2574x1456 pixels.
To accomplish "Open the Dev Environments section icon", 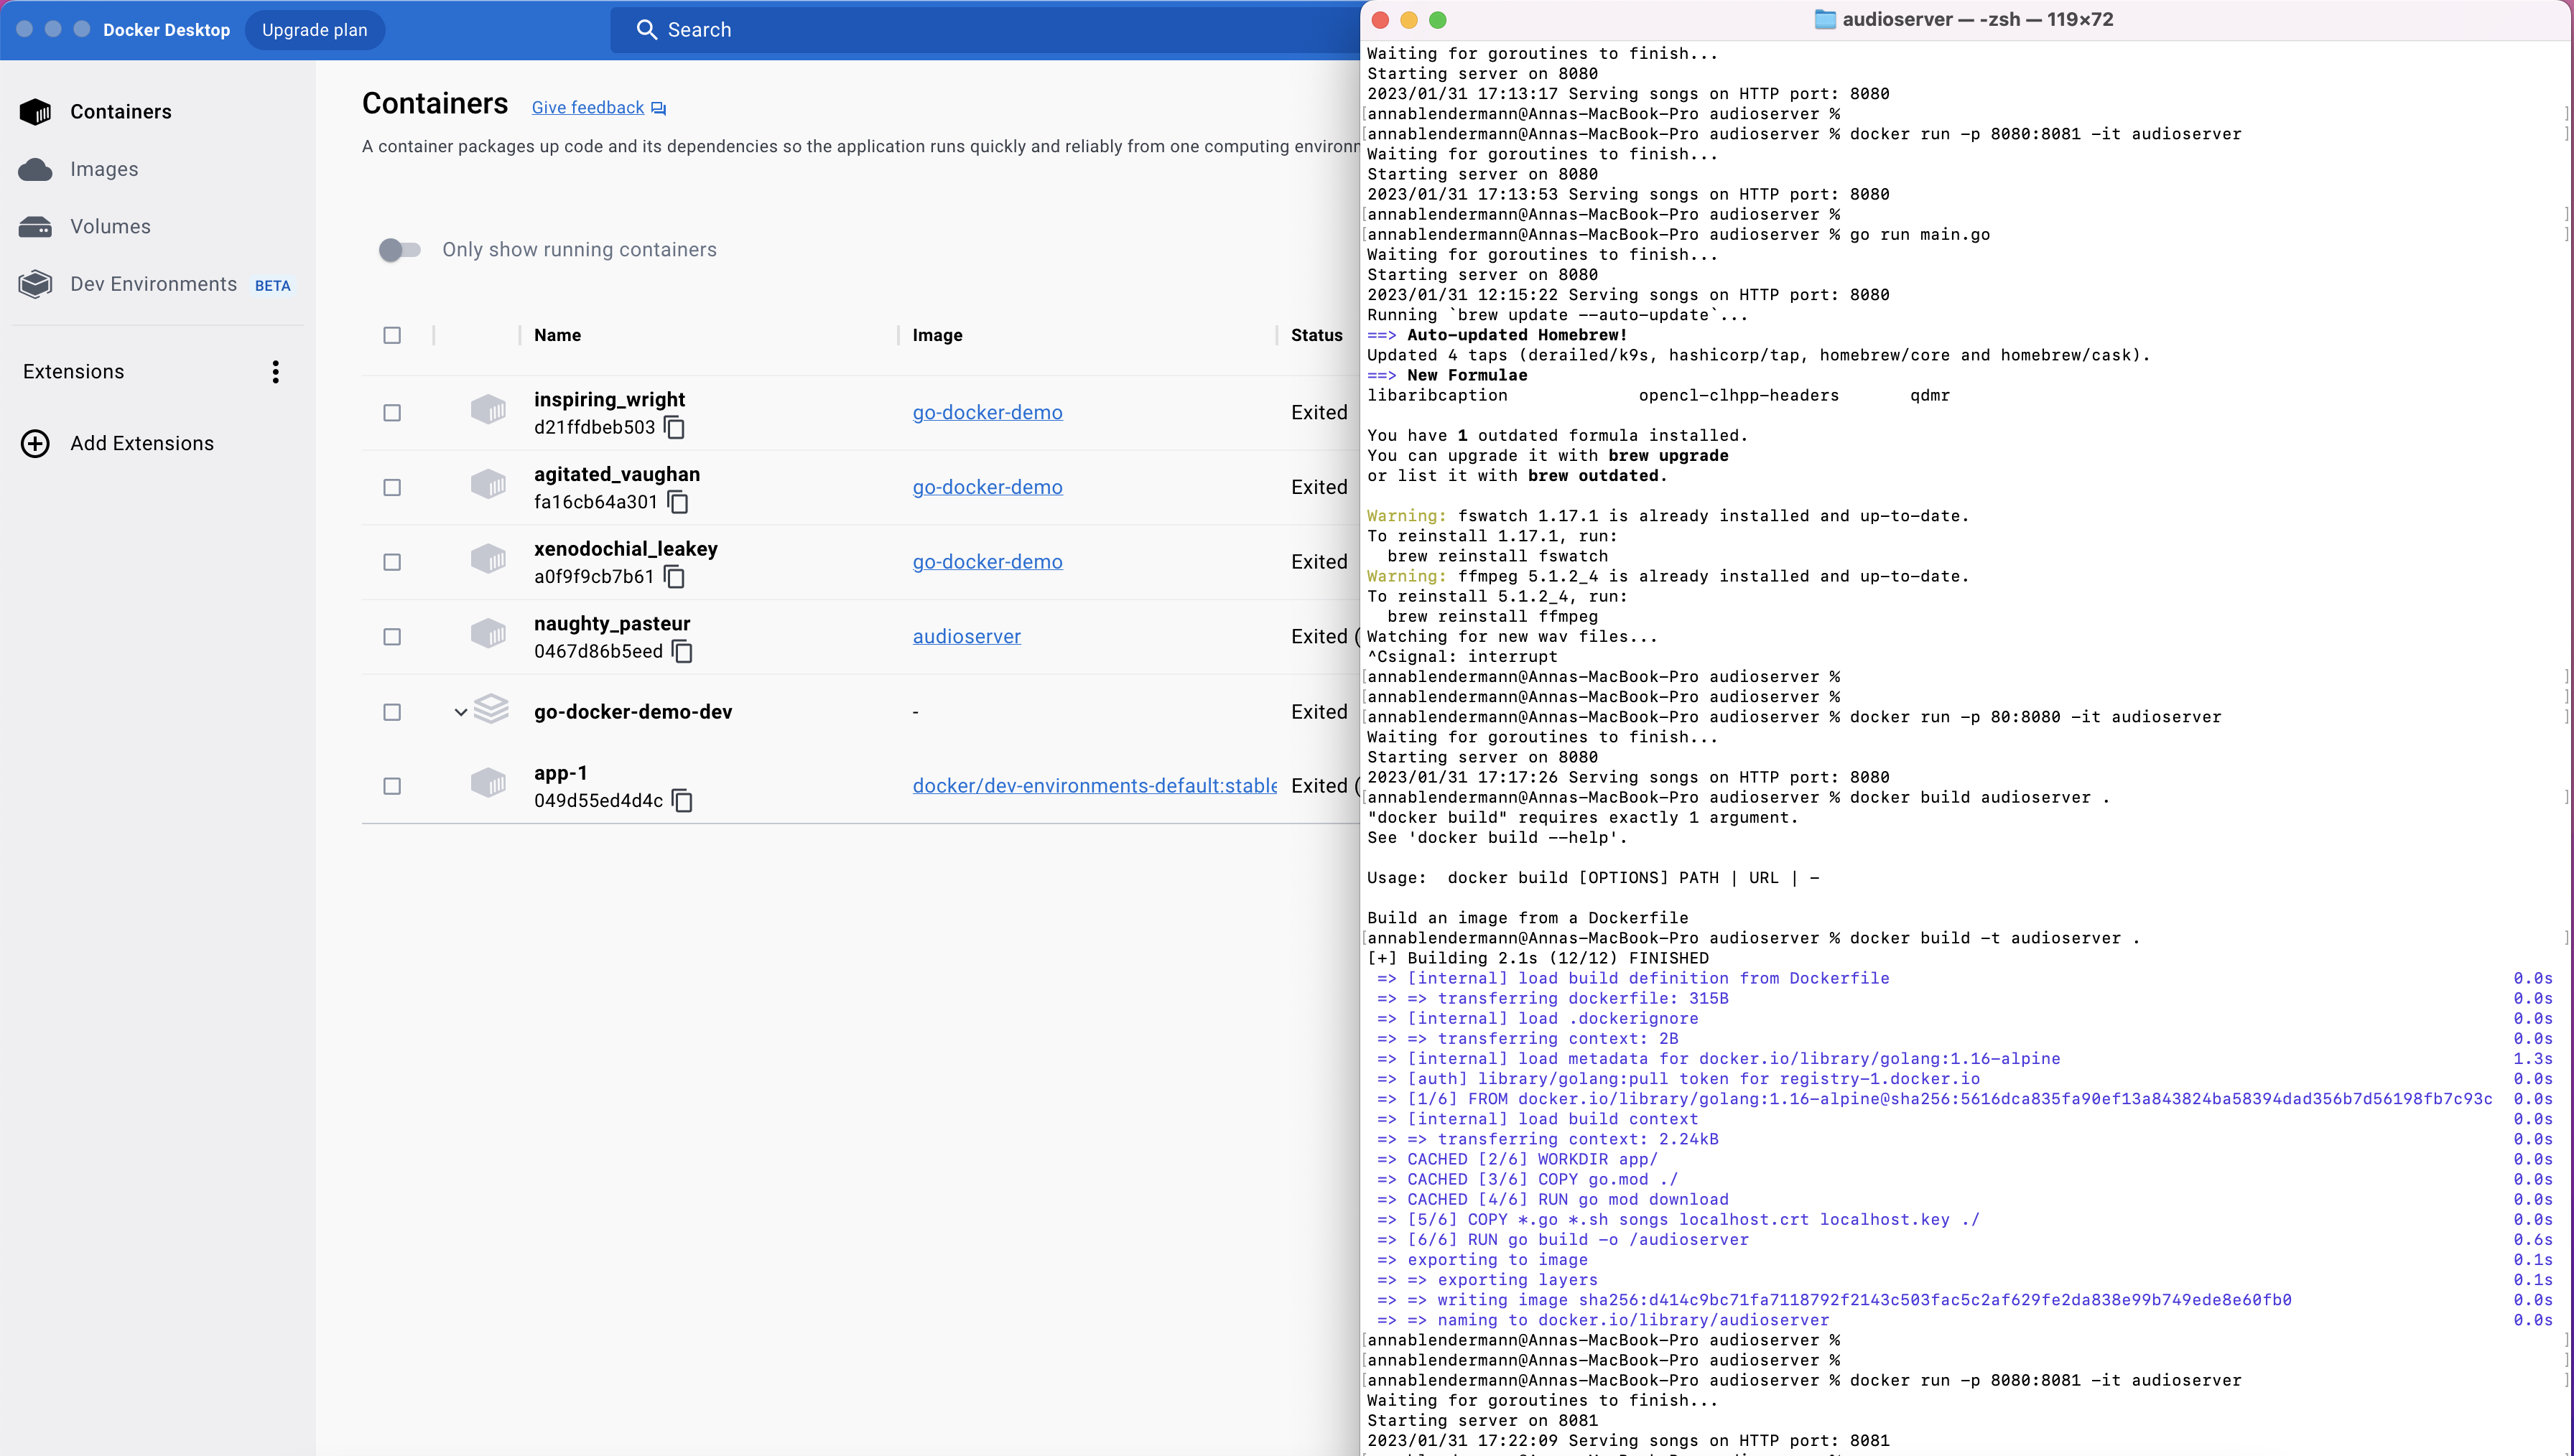I will (35, 284).
